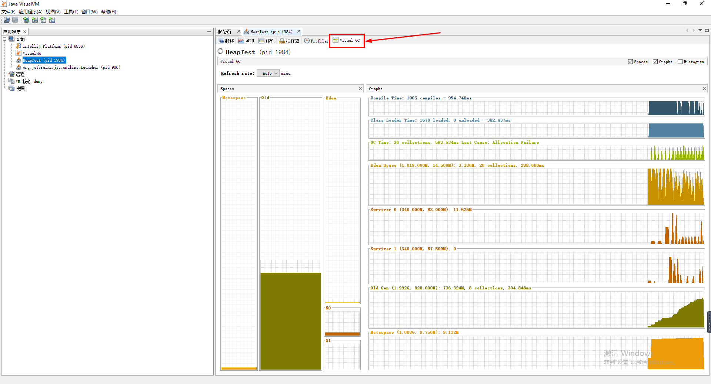Select the 应用程序 panel tab
This screenshot has width=711, height=384.
click(12, 32)
